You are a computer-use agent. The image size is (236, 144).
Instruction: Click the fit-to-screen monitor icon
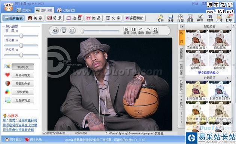click(x=64, y=31)
